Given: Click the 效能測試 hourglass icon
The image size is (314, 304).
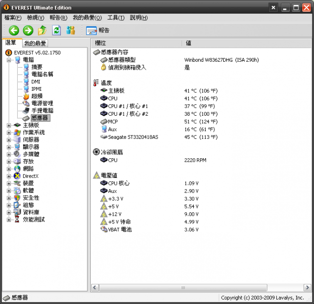Looking at the screenshot, I should pyautogui.click(x=17, y=220).
